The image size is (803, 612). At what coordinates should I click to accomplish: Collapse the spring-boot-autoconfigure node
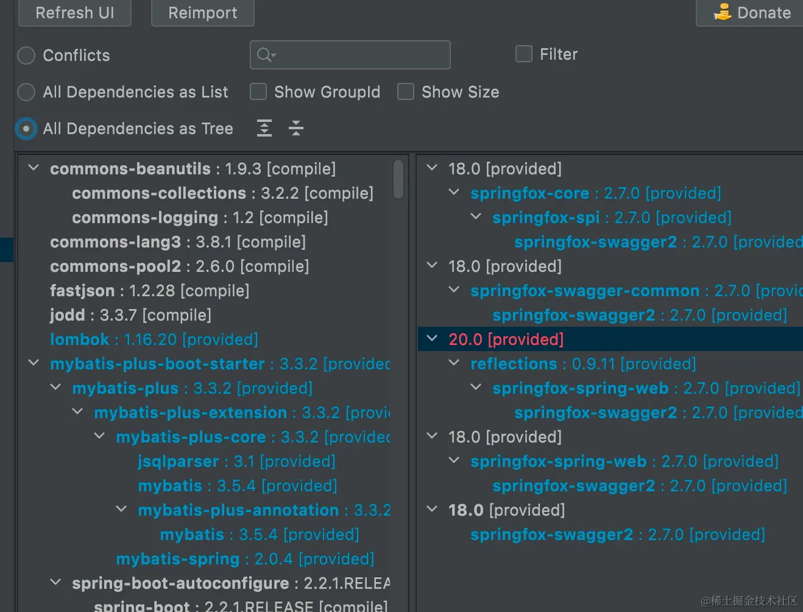[55, 582]
